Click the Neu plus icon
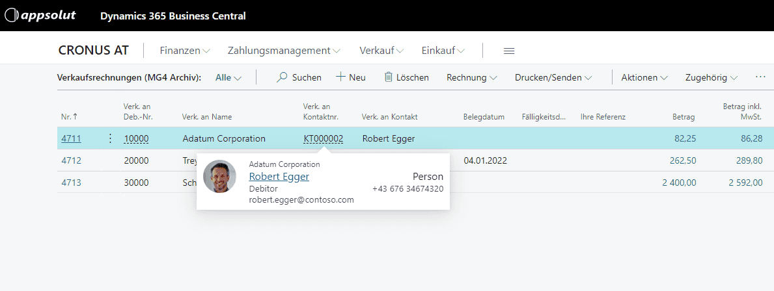774x291 pixels. 340,77
